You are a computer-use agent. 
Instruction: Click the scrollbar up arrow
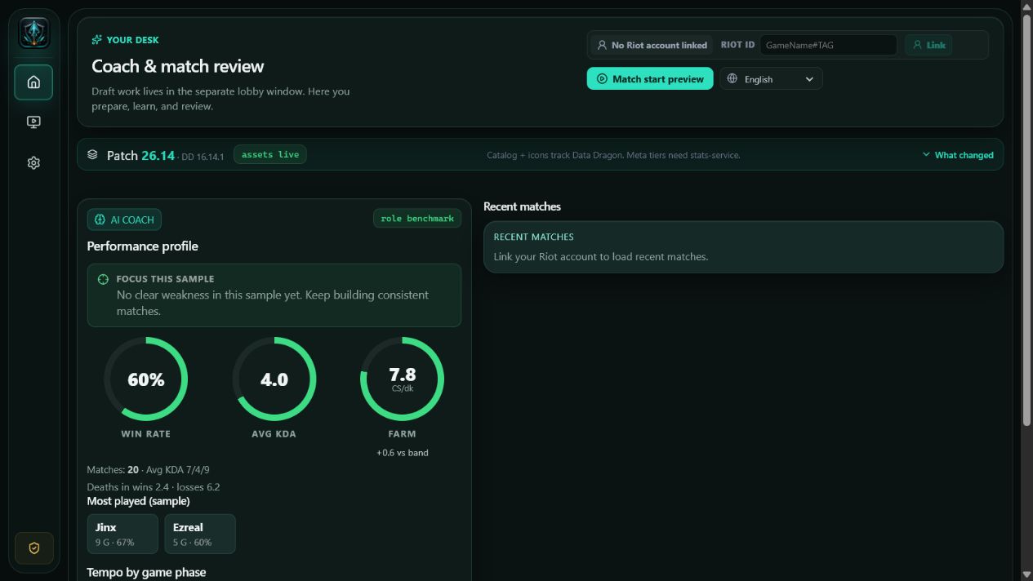(x=1026, y=6)
